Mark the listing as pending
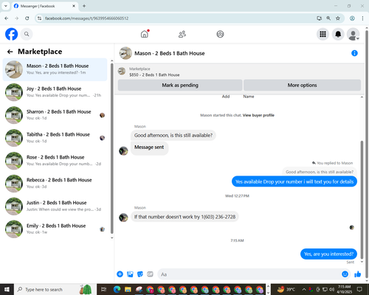Screen dimensions: 369x295 [x=180, y=85]
